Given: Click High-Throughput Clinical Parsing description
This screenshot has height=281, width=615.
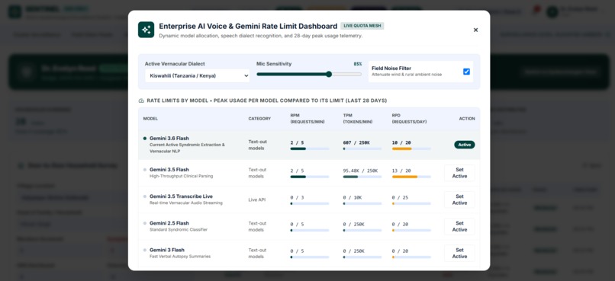Looking at the screenshot, I should pos(181,176).
